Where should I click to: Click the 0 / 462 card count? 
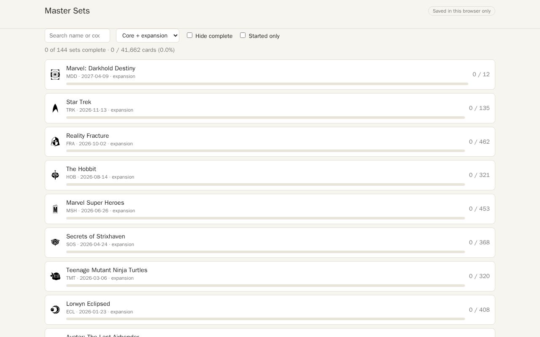point(479,142)
